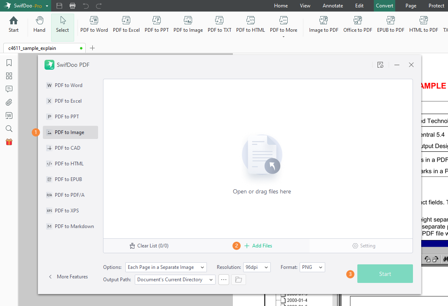
Task: Switch to the Annotate ribbon tab
Action: [x=333, y=6]
